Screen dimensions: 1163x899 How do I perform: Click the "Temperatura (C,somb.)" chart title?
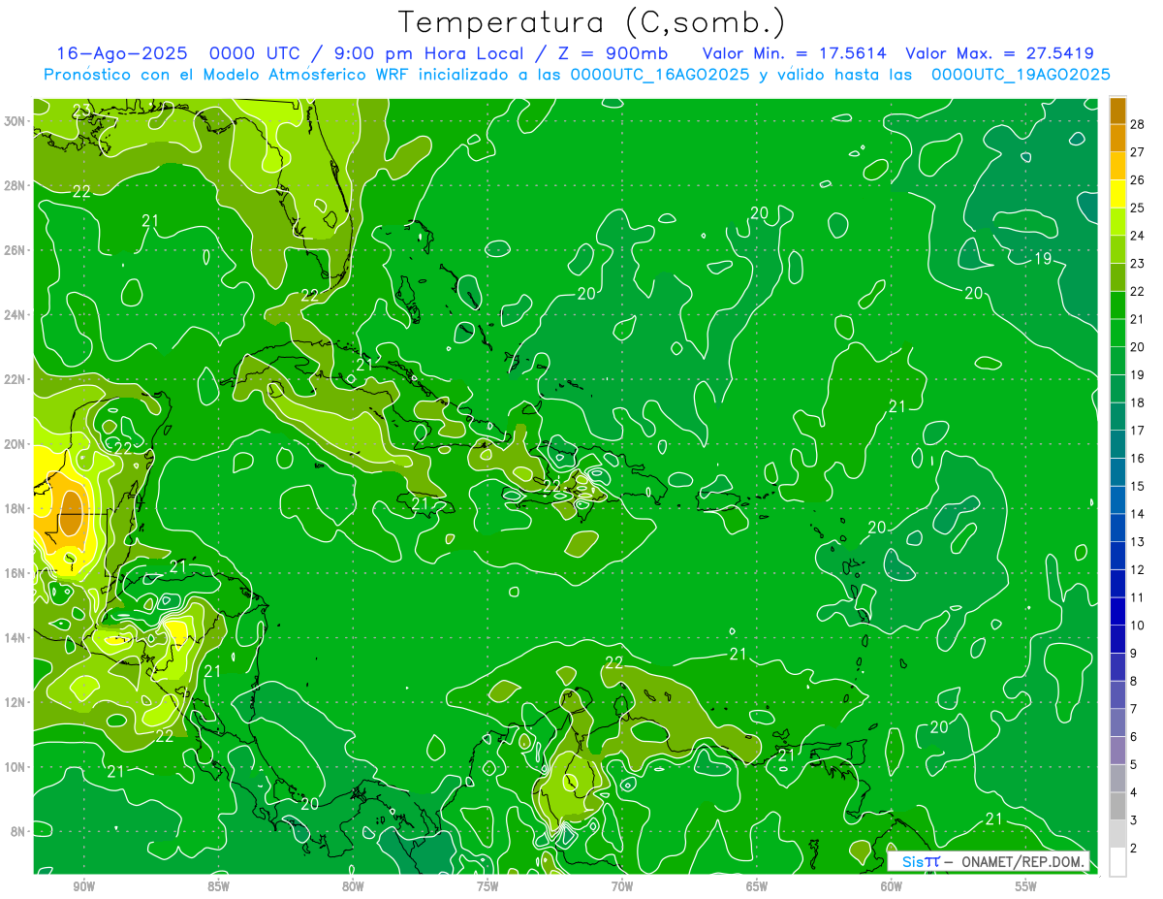592,21
